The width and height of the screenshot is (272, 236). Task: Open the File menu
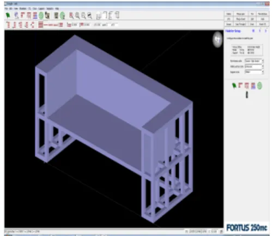click(x=7, y=9)
